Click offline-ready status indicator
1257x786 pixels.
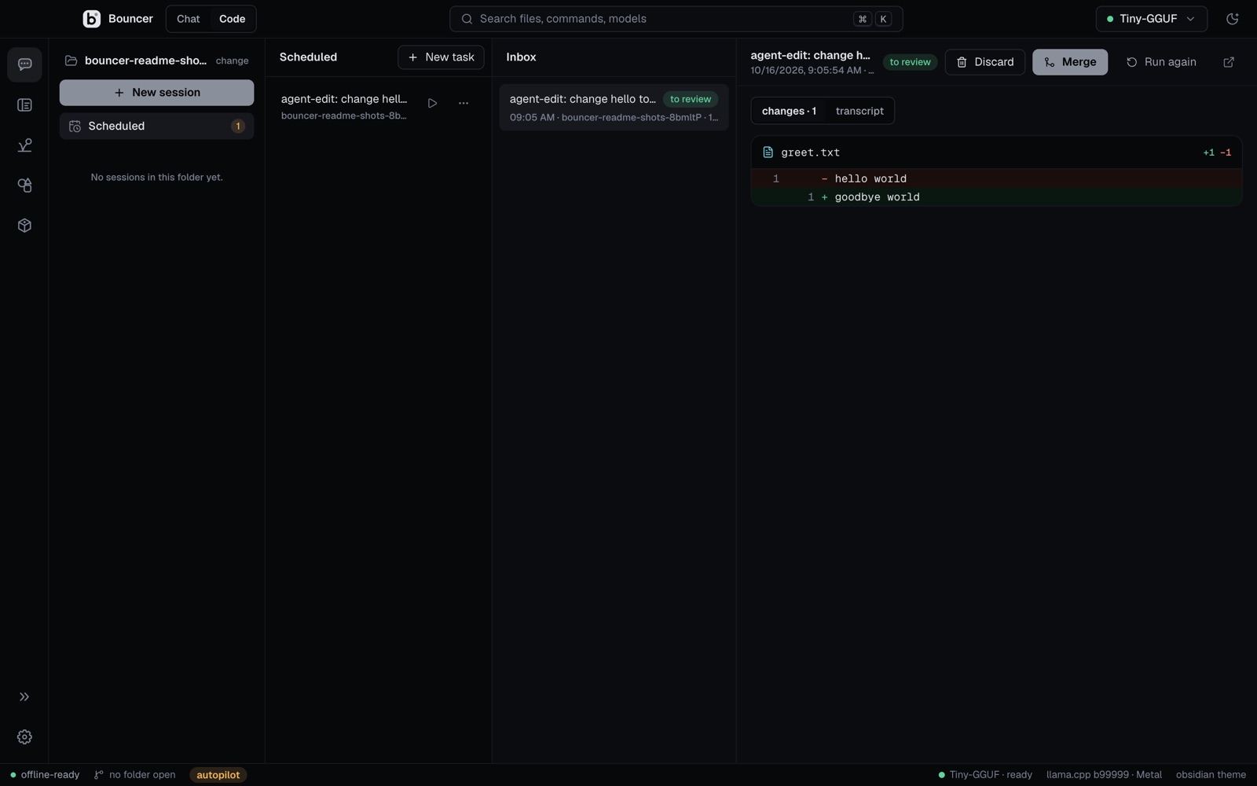coord(45,775)
